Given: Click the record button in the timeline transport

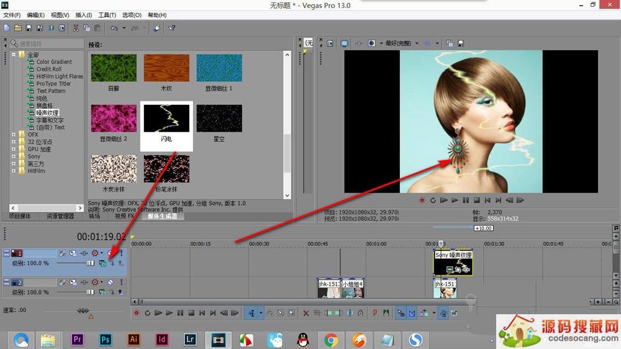Looking at the screenshot, I should (x=137, y=313).
